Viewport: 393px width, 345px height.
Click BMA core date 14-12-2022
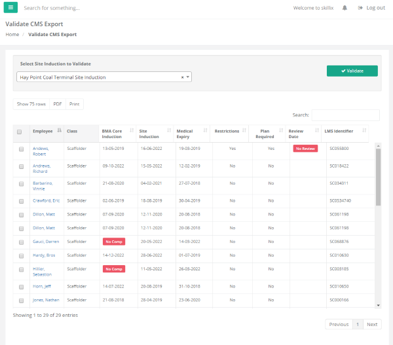coord(113,255)
